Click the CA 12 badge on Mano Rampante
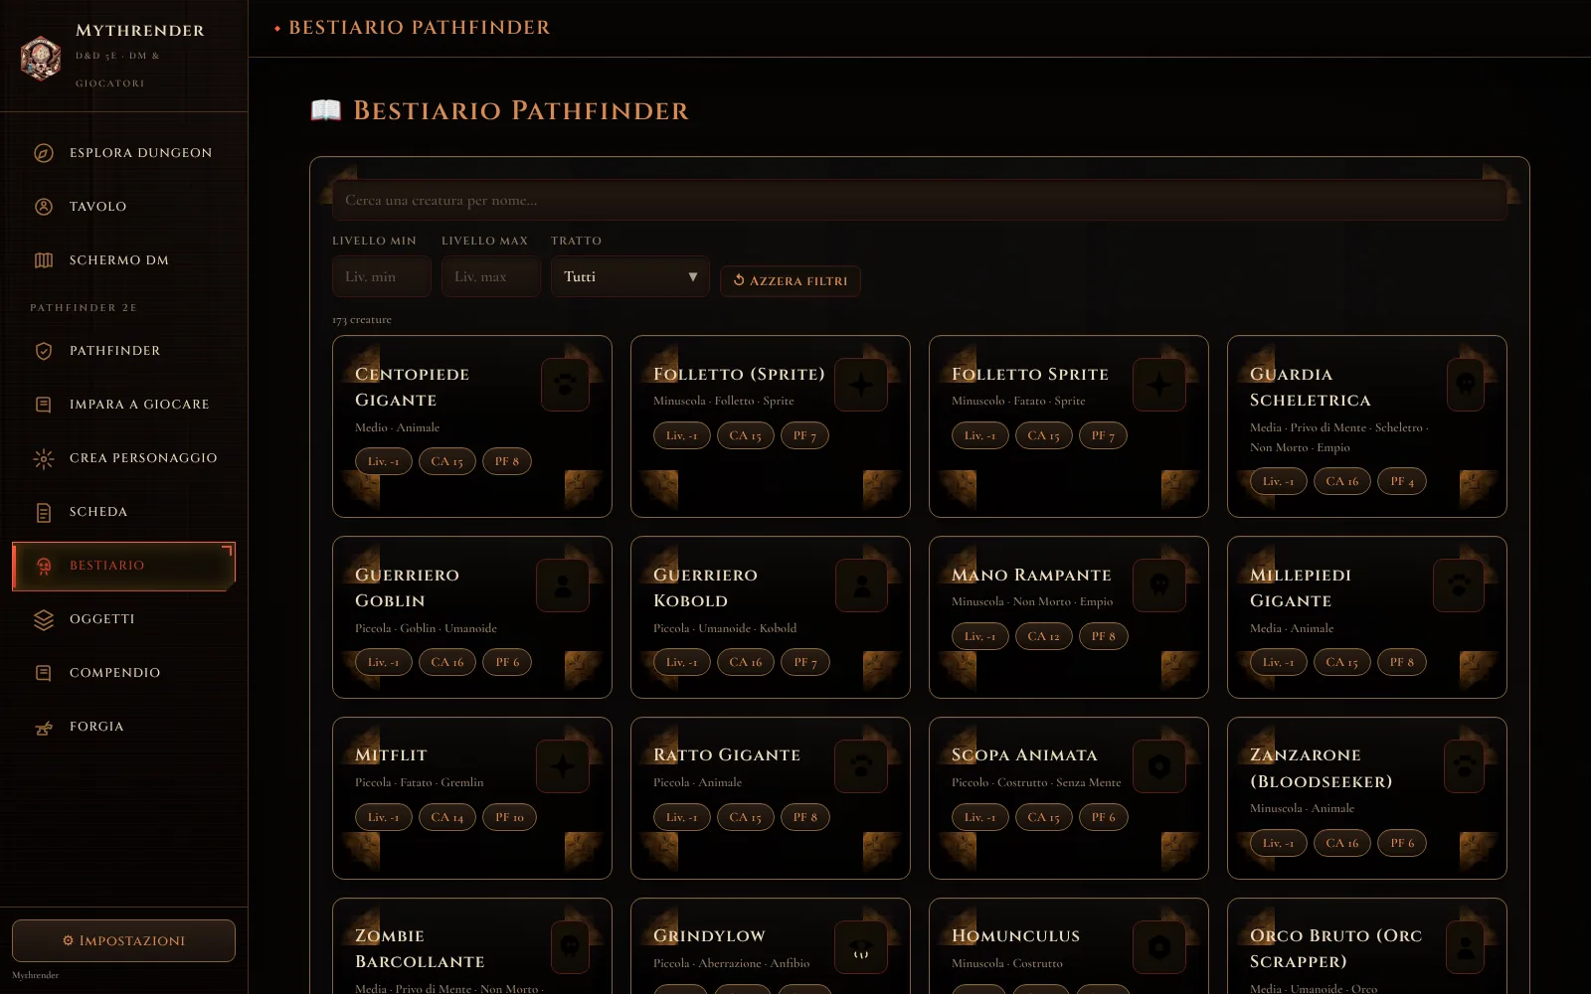1591x994 pixels. (1044, 636)
